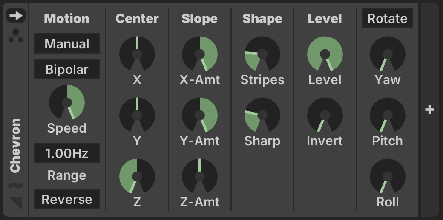Click the Motion section header

pos(67,18)
